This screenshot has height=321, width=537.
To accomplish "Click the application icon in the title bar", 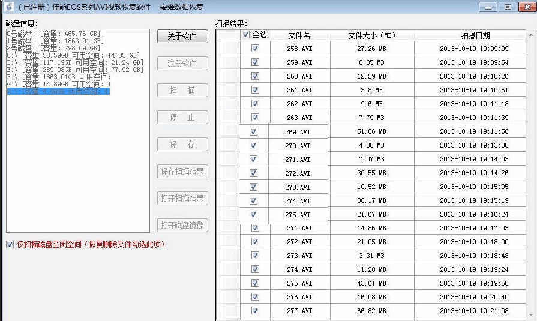I will tap(8, 7).
